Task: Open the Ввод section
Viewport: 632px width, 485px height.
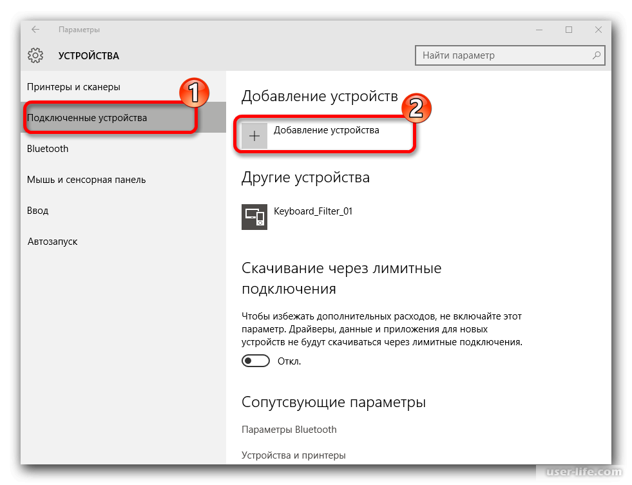Action: coord(123,211)
